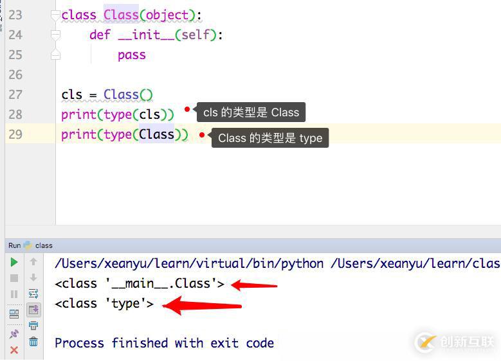Click the Run panel label
The height and width of the screenshot is (361, 501).
[14, 245]
